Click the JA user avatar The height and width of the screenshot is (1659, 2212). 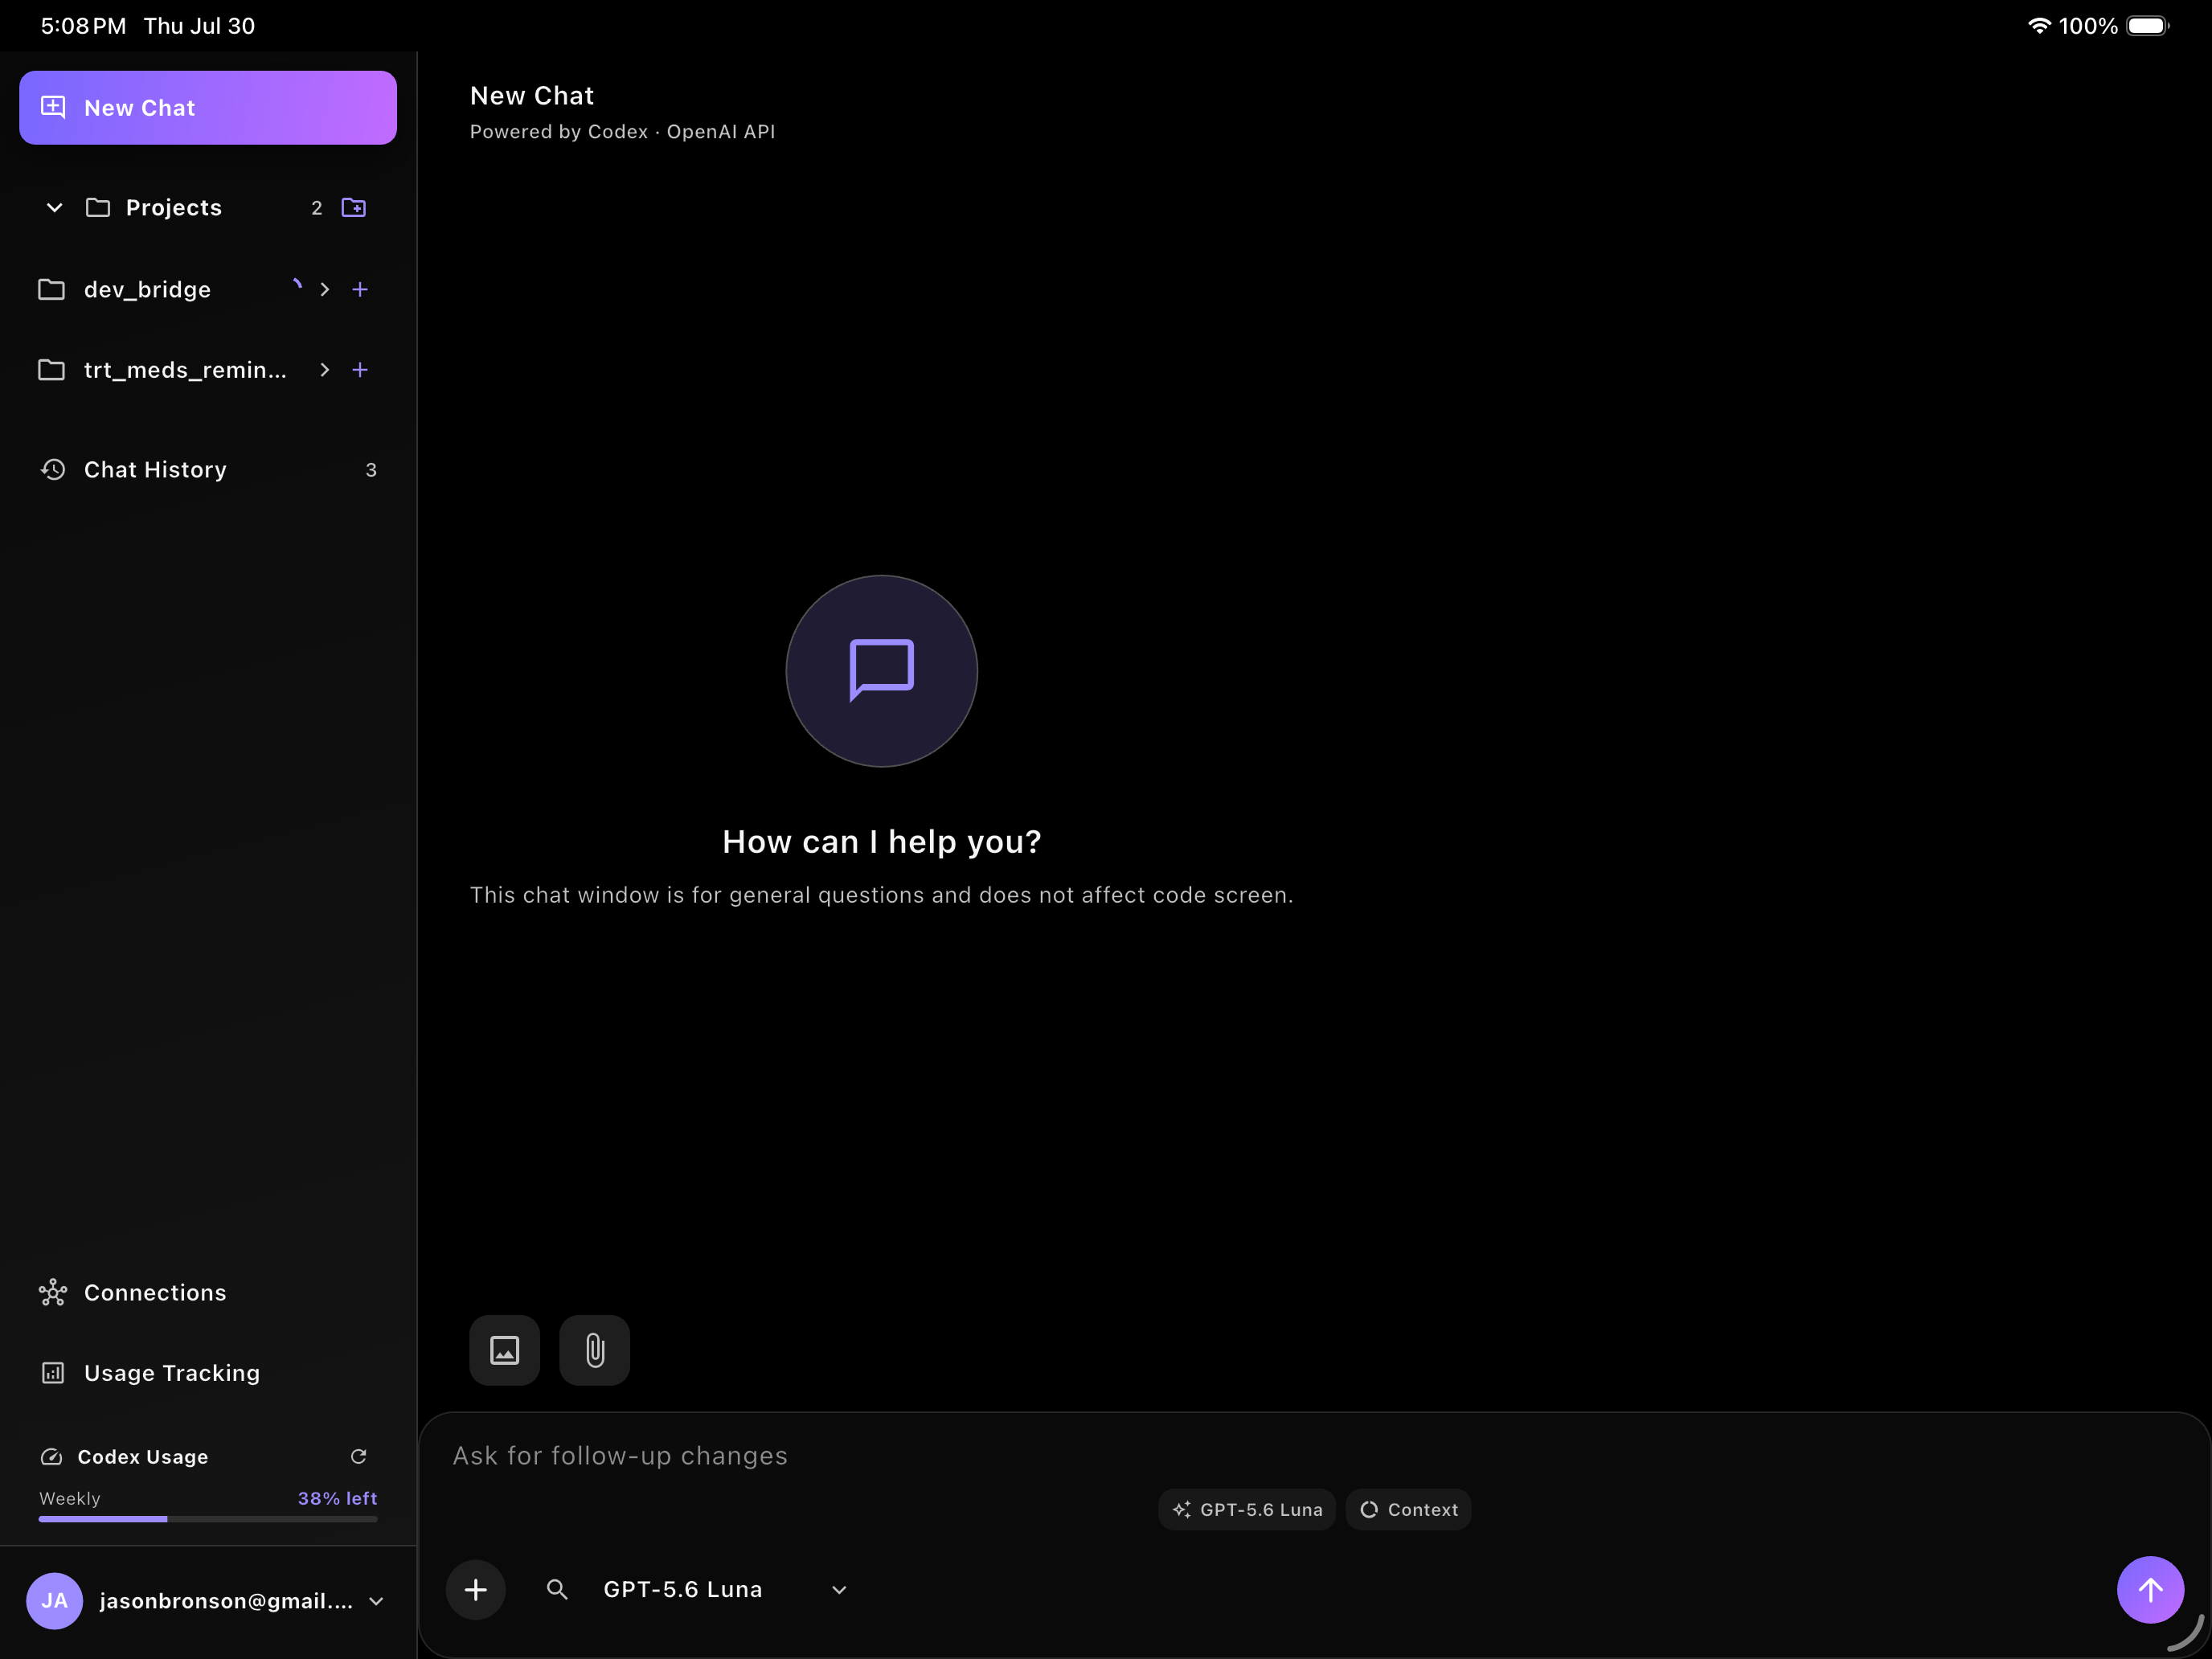(x=54, y=1601)
